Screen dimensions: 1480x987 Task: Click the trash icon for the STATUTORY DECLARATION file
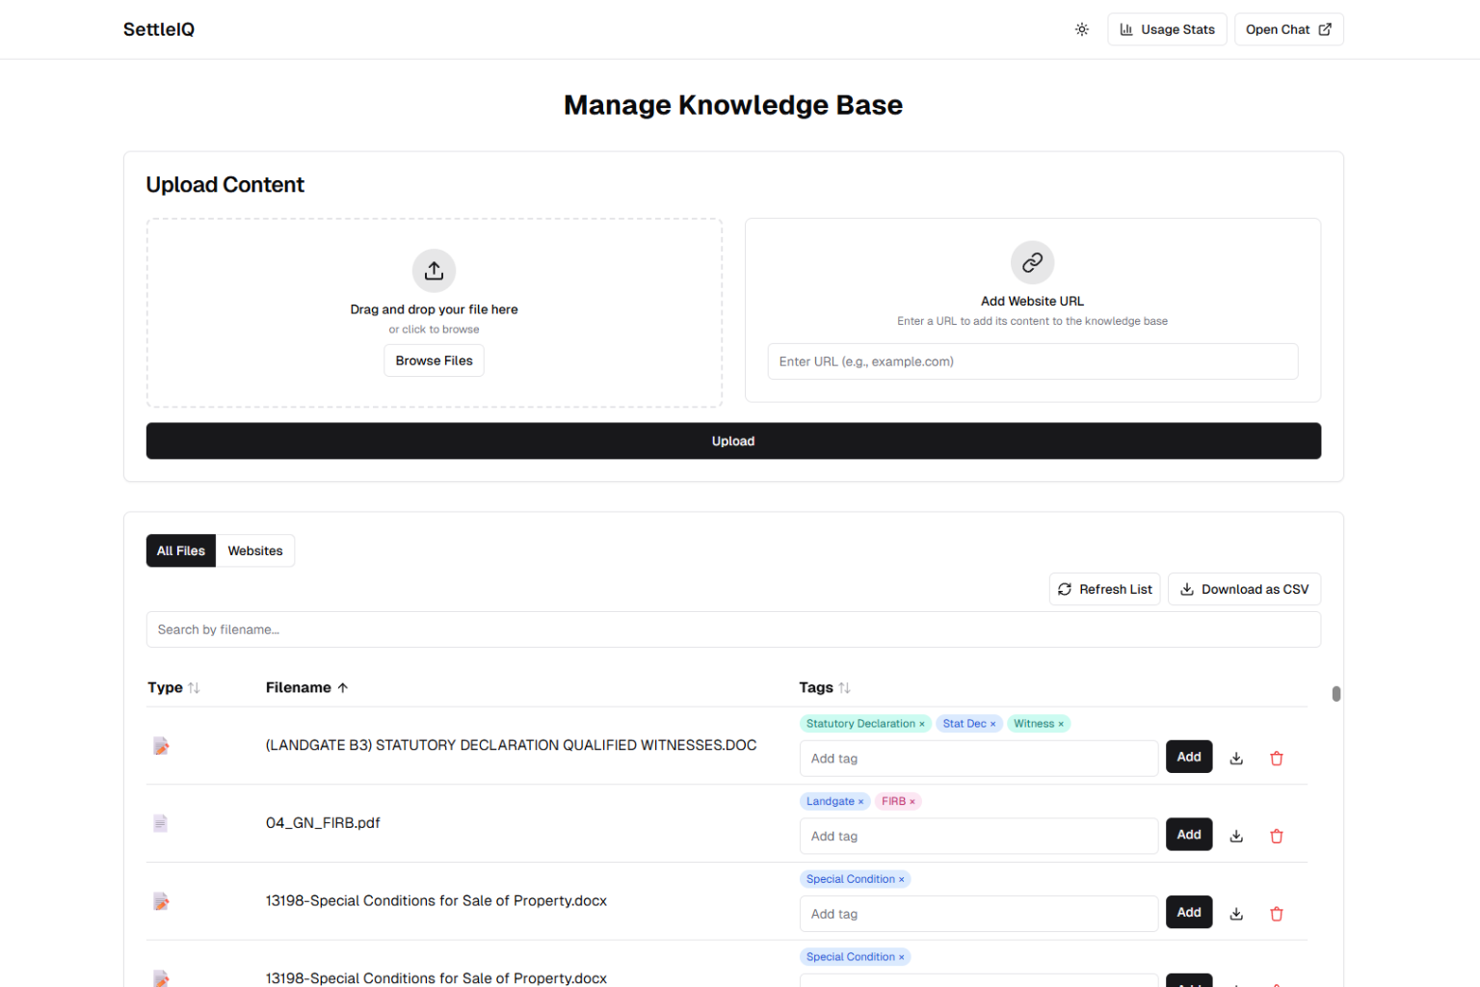[1276, 758]
